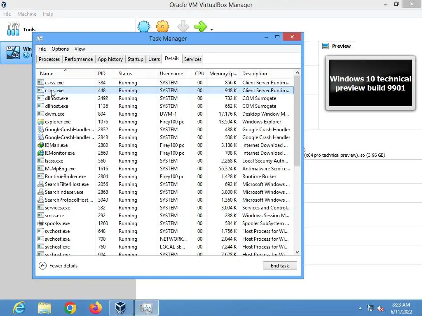Switch to the Services tab
Image resolution: width=422 pixels, height=316 pixels.
point(193,59)
